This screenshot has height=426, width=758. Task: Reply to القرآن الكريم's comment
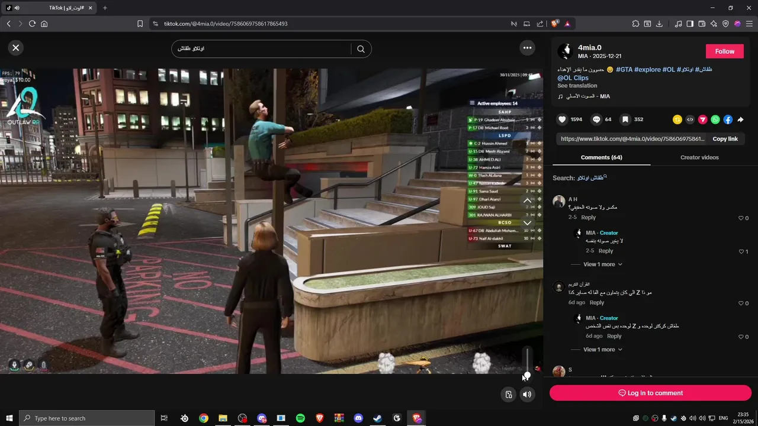(x=597, y=303)
